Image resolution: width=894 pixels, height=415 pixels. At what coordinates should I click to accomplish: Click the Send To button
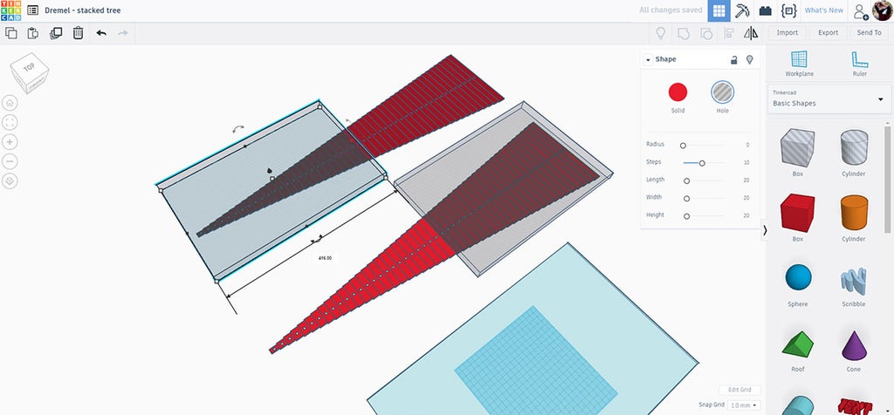[869, 33]
